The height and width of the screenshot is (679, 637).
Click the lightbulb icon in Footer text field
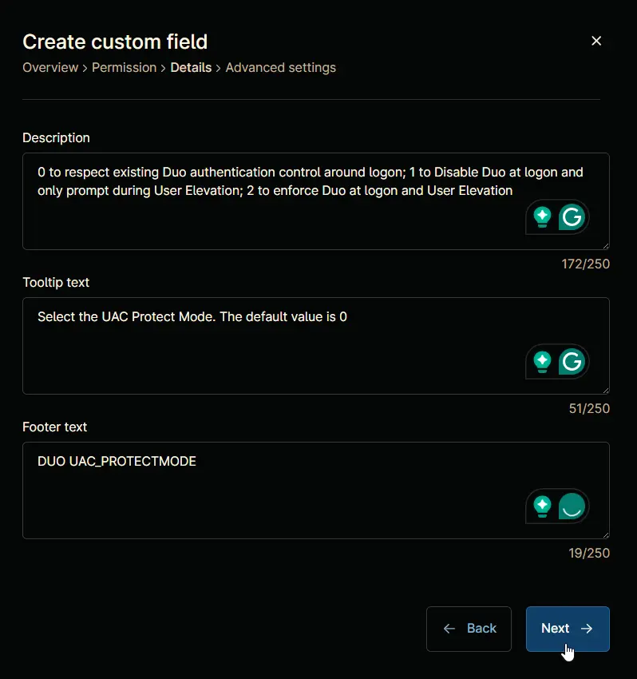[542, 506]
